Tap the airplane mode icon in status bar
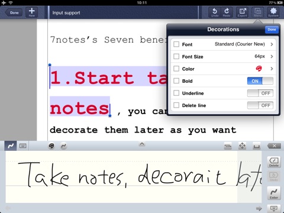Image resolution: width=284 pixels, height=213 pixels. (4, 2)
